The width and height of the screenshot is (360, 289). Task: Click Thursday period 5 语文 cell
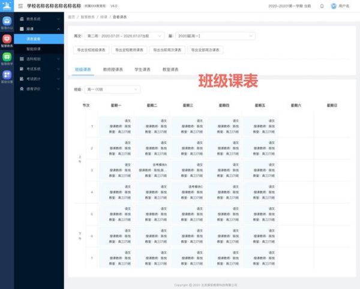[x=224, y=214]
